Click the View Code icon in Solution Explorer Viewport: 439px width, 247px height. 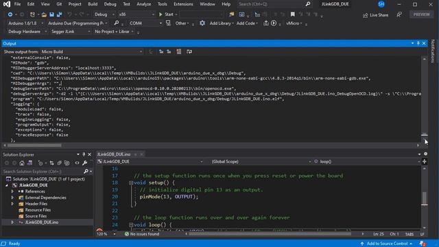coord(77,163)
